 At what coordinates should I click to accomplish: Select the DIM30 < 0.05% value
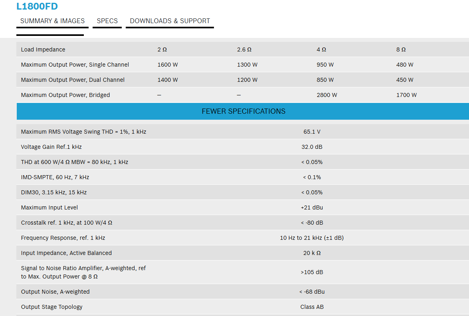312,192
